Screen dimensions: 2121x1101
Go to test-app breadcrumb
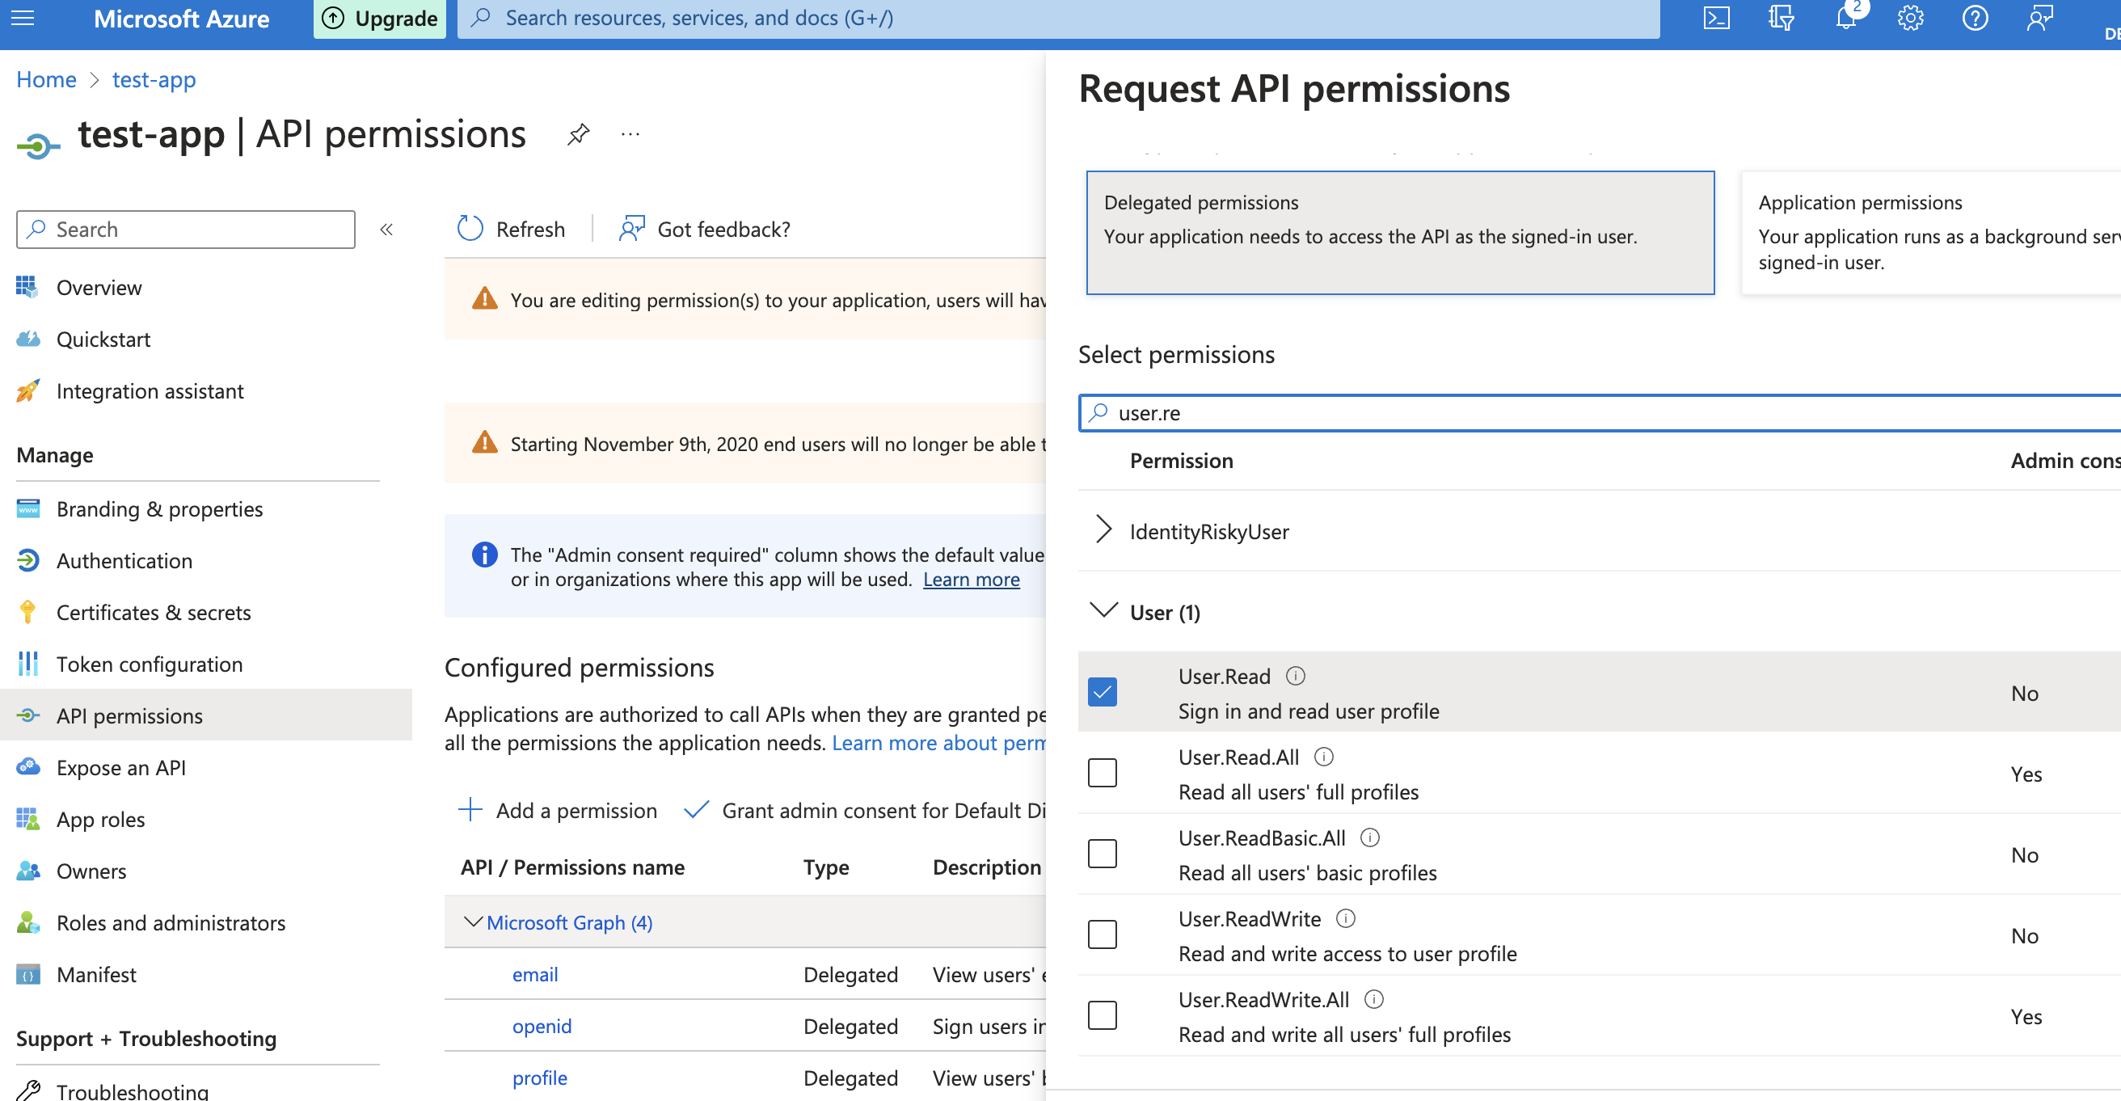(x=154, y=80)
